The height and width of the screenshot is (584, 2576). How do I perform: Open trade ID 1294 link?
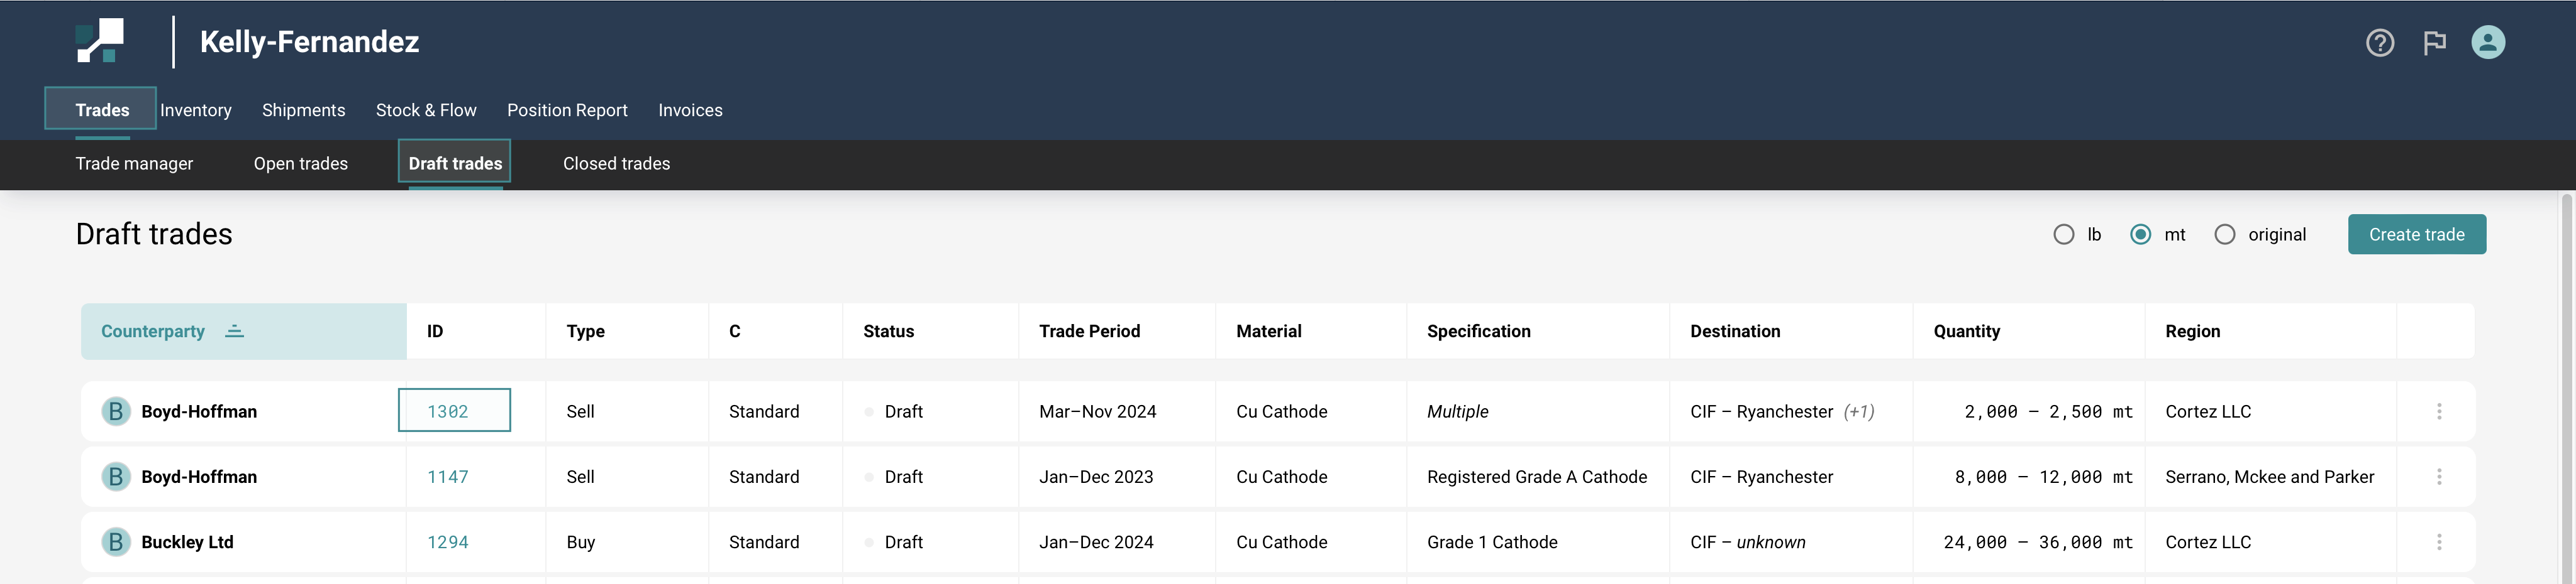447,542
